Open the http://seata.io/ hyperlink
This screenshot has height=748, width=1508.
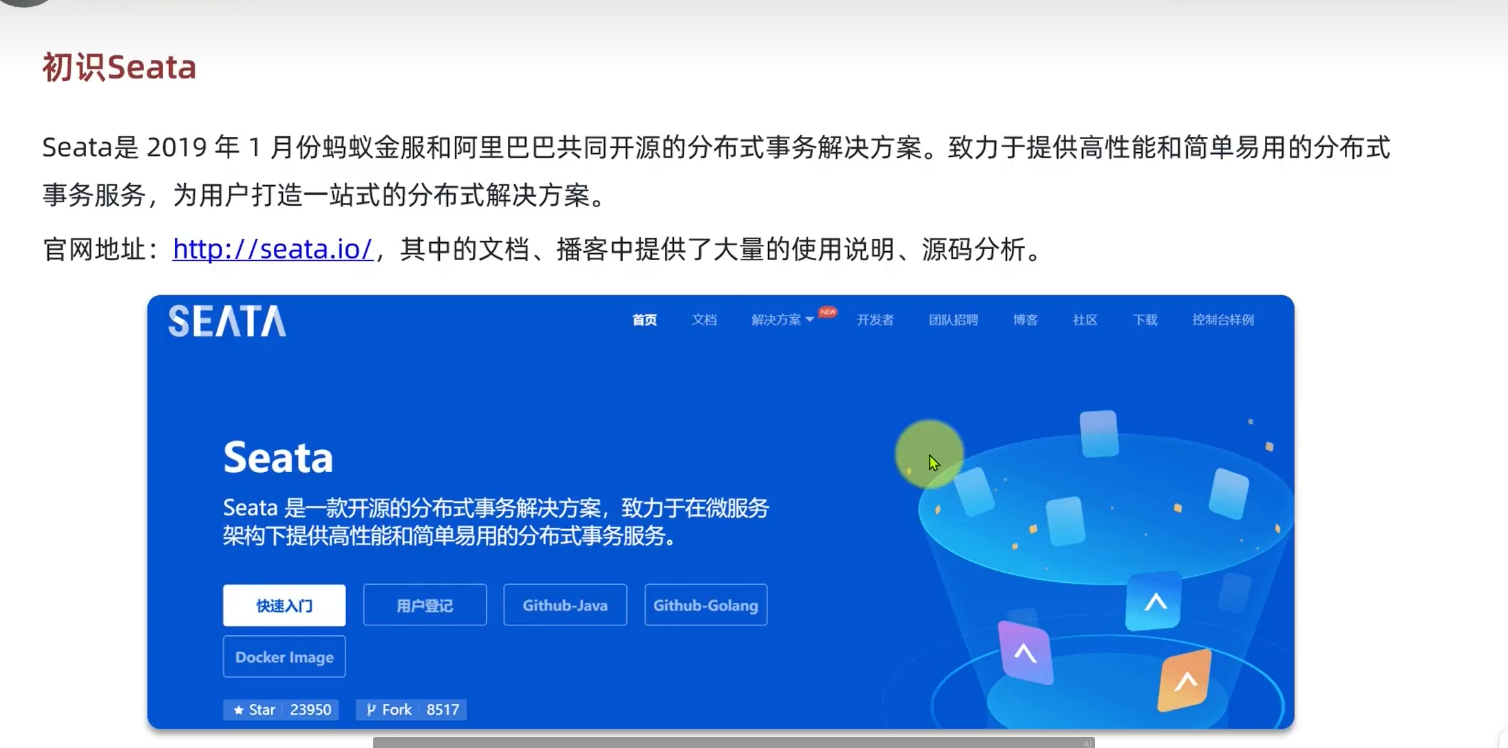click(x=273, y=249)
